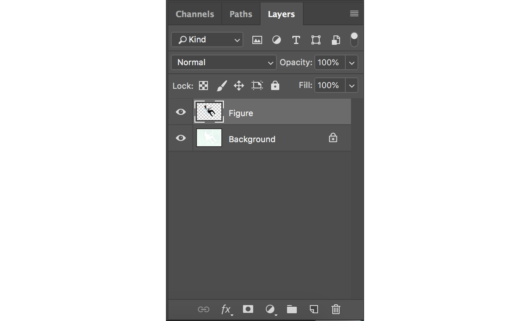Open the Opacity slider dropdown arrow
Viewport: 530px width, 321px height.
[x=352, y=63]
